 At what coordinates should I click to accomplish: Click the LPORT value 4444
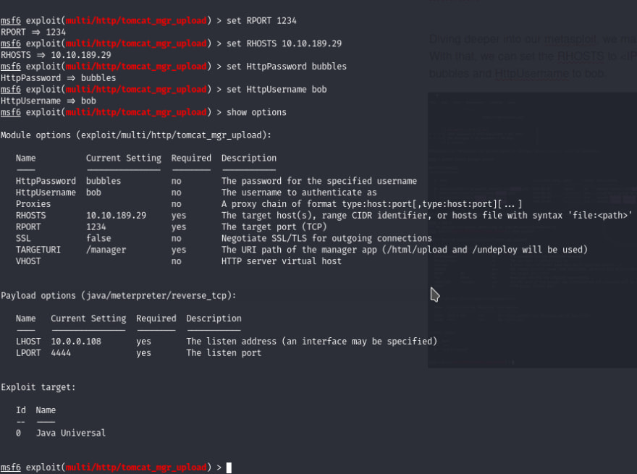pyautogui.click(x=61, y=353)
